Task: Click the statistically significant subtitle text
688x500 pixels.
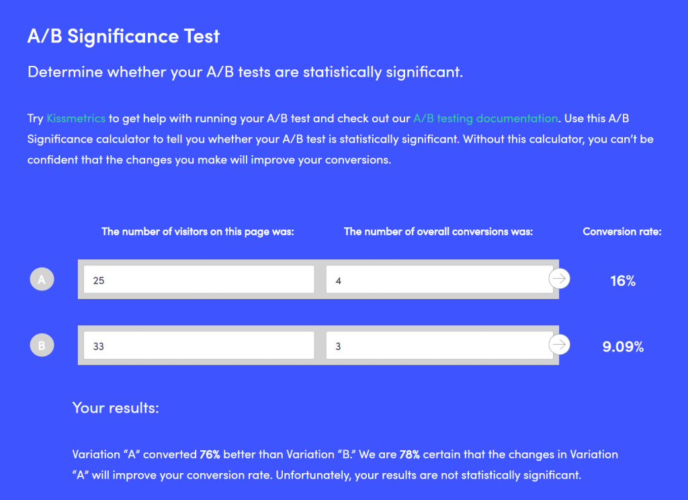Action: click(x=245, y=72)
